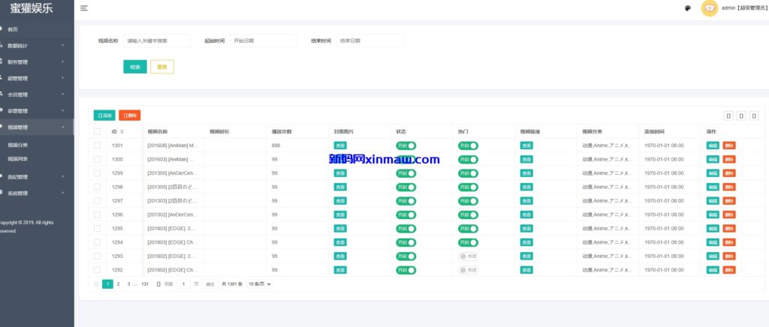Select 视频分类 in the sidebar submenu

click(x=18, y=145)
